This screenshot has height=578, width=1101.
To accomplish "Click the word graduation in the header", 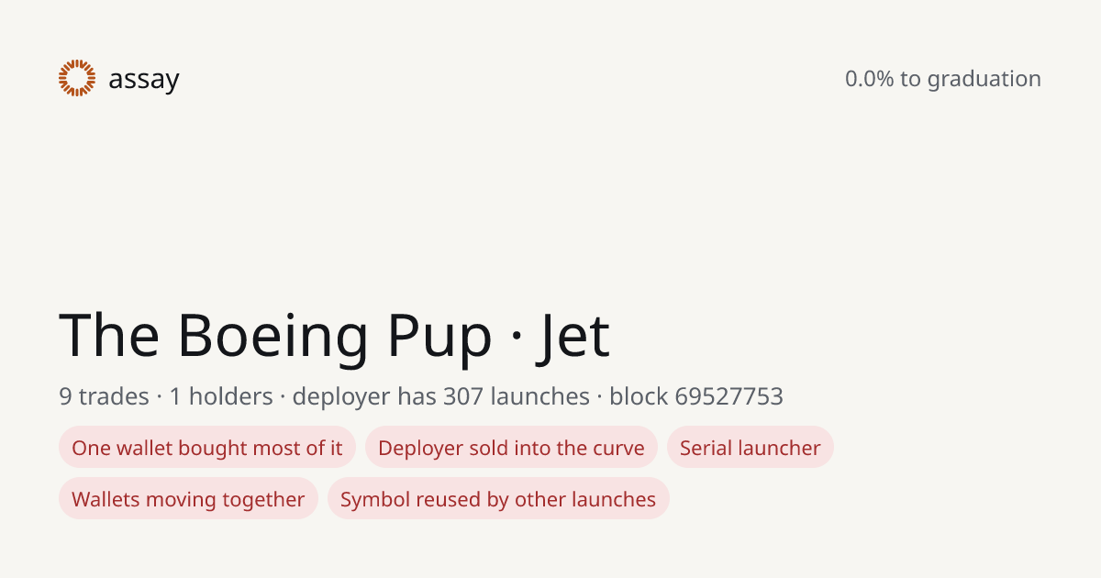I will [984, 80].
